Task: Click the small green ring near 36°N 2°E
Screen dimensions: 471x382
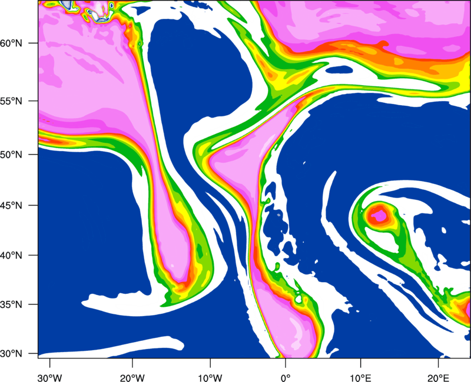Action: tap(298, 300)
